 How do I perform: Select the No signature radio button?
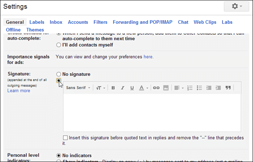58,74
